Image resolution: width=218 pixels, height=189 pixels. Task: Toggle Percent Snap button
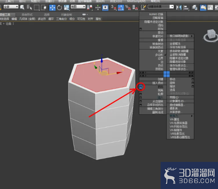128,8
